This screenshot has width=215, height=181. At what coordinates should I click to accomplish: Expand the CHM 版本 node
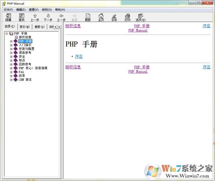pos(11,80)
